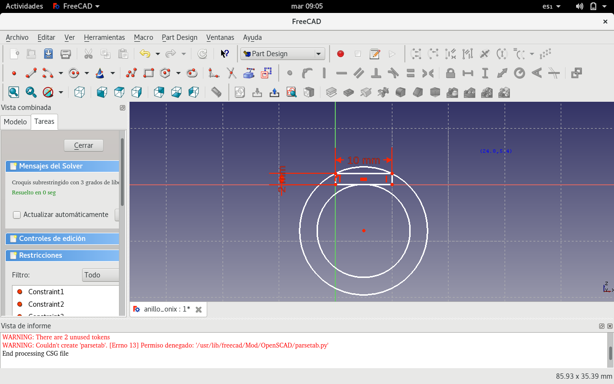Apply the lock constraint padlock icon

(450, 73)
